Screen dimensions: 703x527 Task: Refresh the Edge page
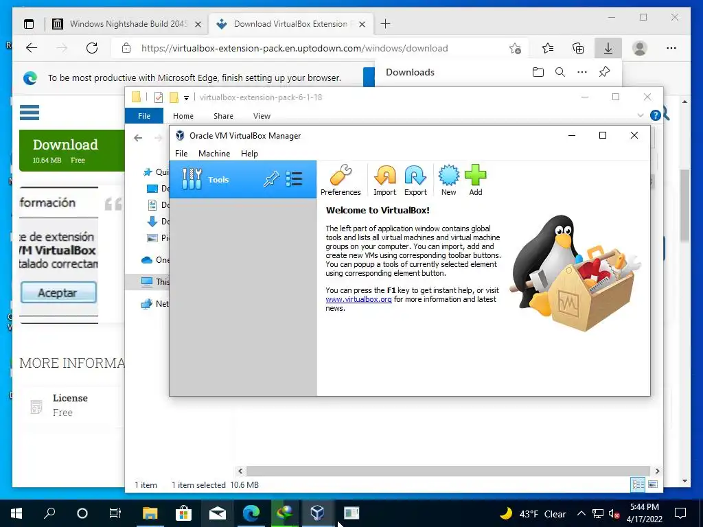[x=92, y=48]
